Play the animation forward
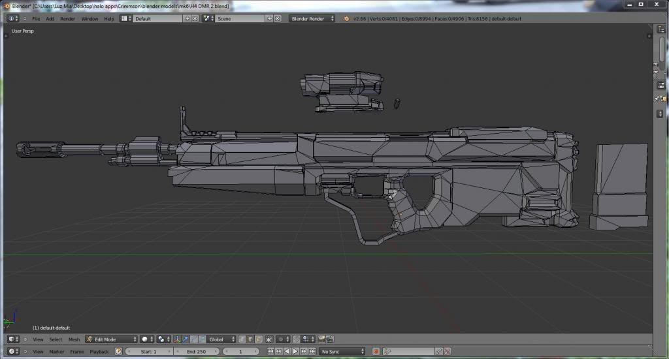This screenshot has height=359, width=669. coord(295,351)
